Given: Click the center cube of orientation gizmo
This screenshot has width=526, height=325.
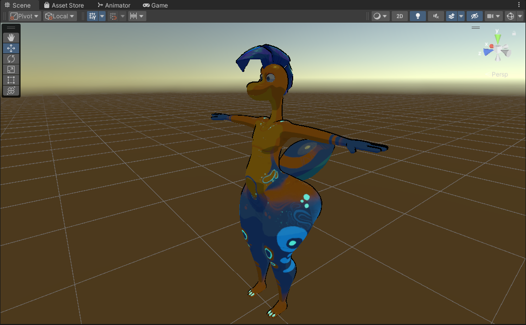Looking at the screenshot, I should tap(498, 50).
